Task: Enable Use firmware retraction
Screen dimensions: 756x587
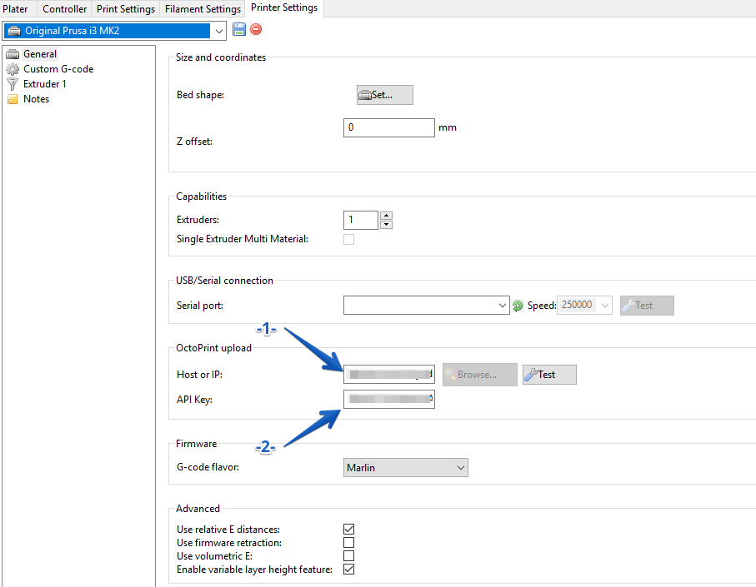Action: point(348,543)
